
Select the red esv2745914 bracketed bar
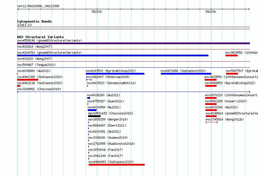(x=212, y=122)
